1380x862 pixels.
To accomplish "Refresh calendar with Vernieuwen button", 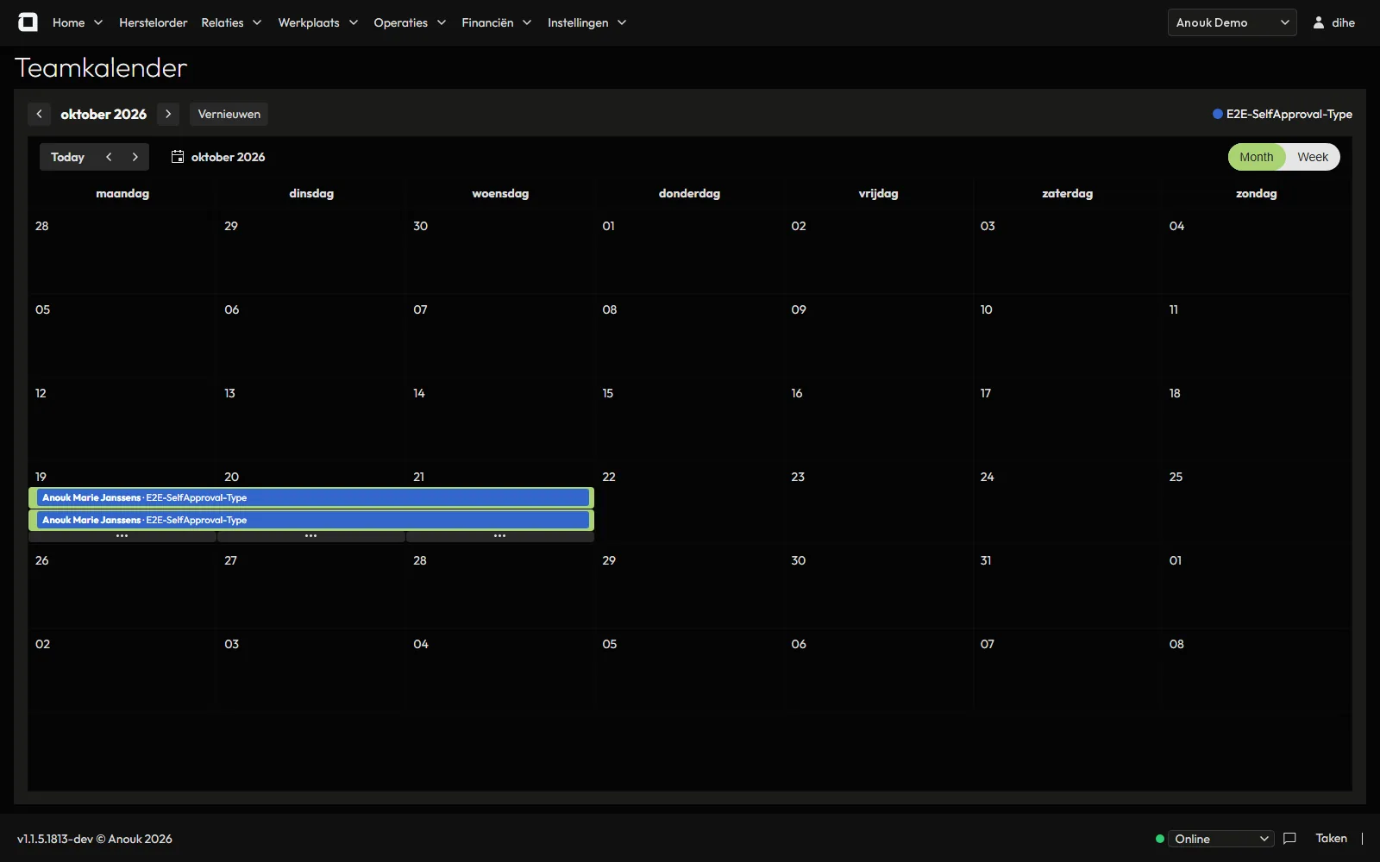I will [x=229, y=114].
